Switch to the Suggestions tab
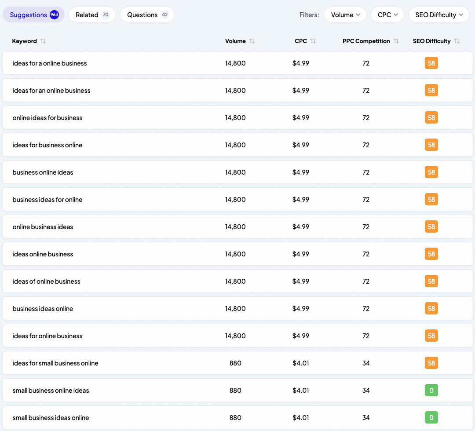 click(x=33, y=15)
